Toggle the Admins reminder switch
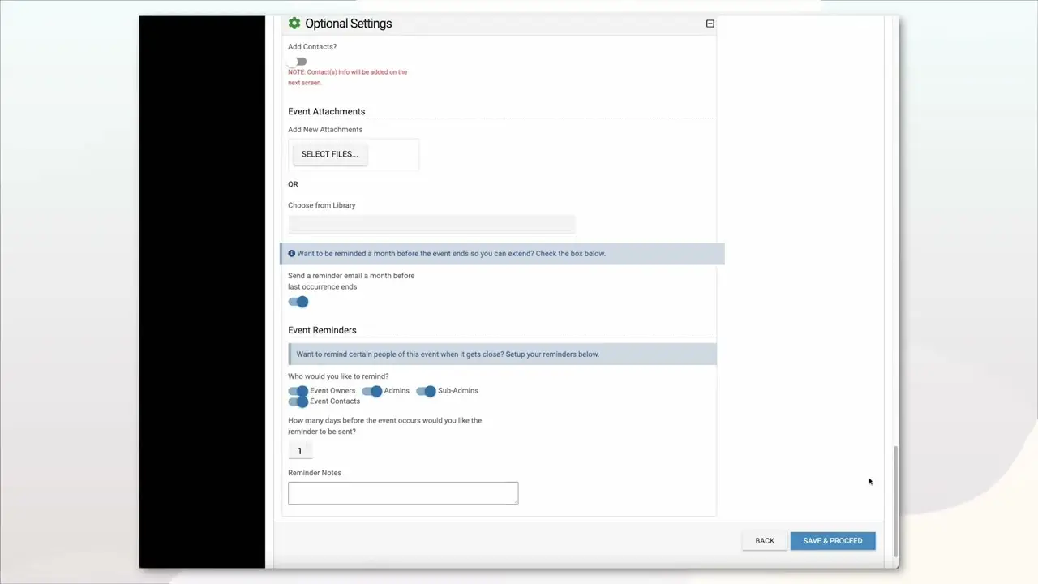 (371, 391)
